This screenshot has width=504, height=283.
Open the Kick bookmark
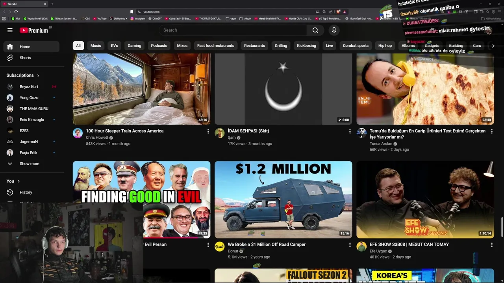click(16, 18)
